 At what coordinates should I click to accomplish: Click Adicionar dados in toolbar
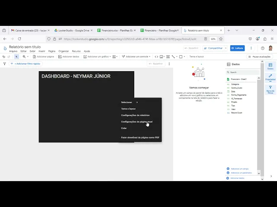[68, 56]
